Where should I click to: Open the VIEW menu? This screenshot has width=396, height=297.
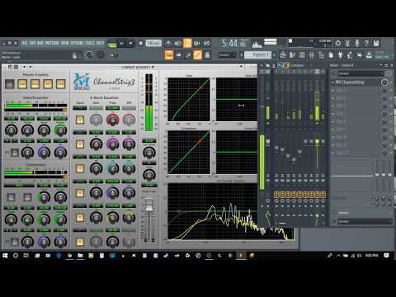coord(65,43)
